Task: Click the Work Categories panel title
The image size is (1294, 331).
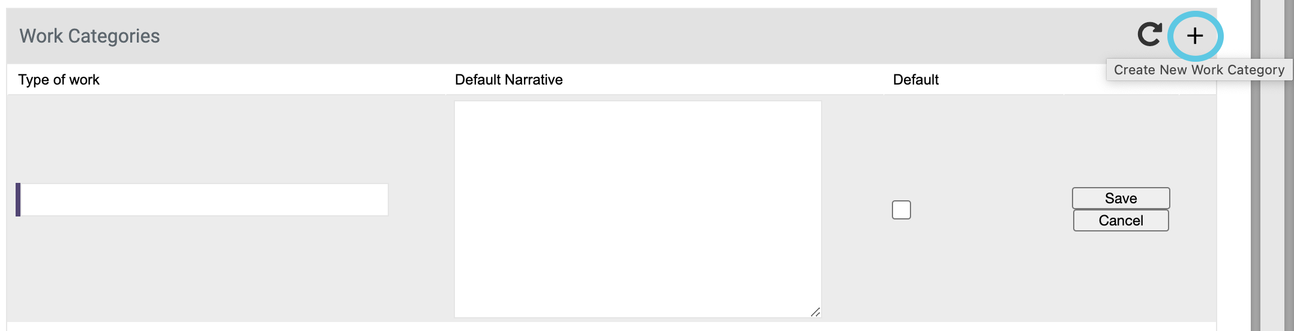Action: pyautogui.click(x=89, y=36)
